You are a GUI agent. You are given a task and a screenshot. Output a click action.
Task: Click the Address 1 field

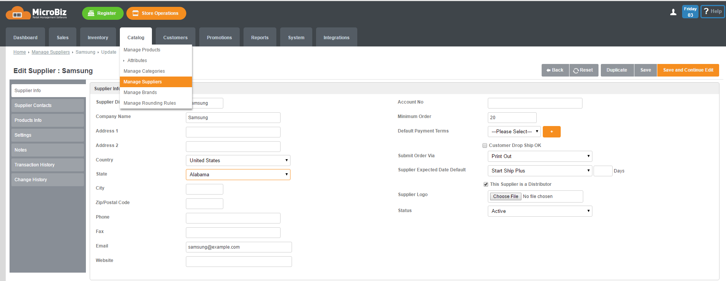[x=233, y=132]
